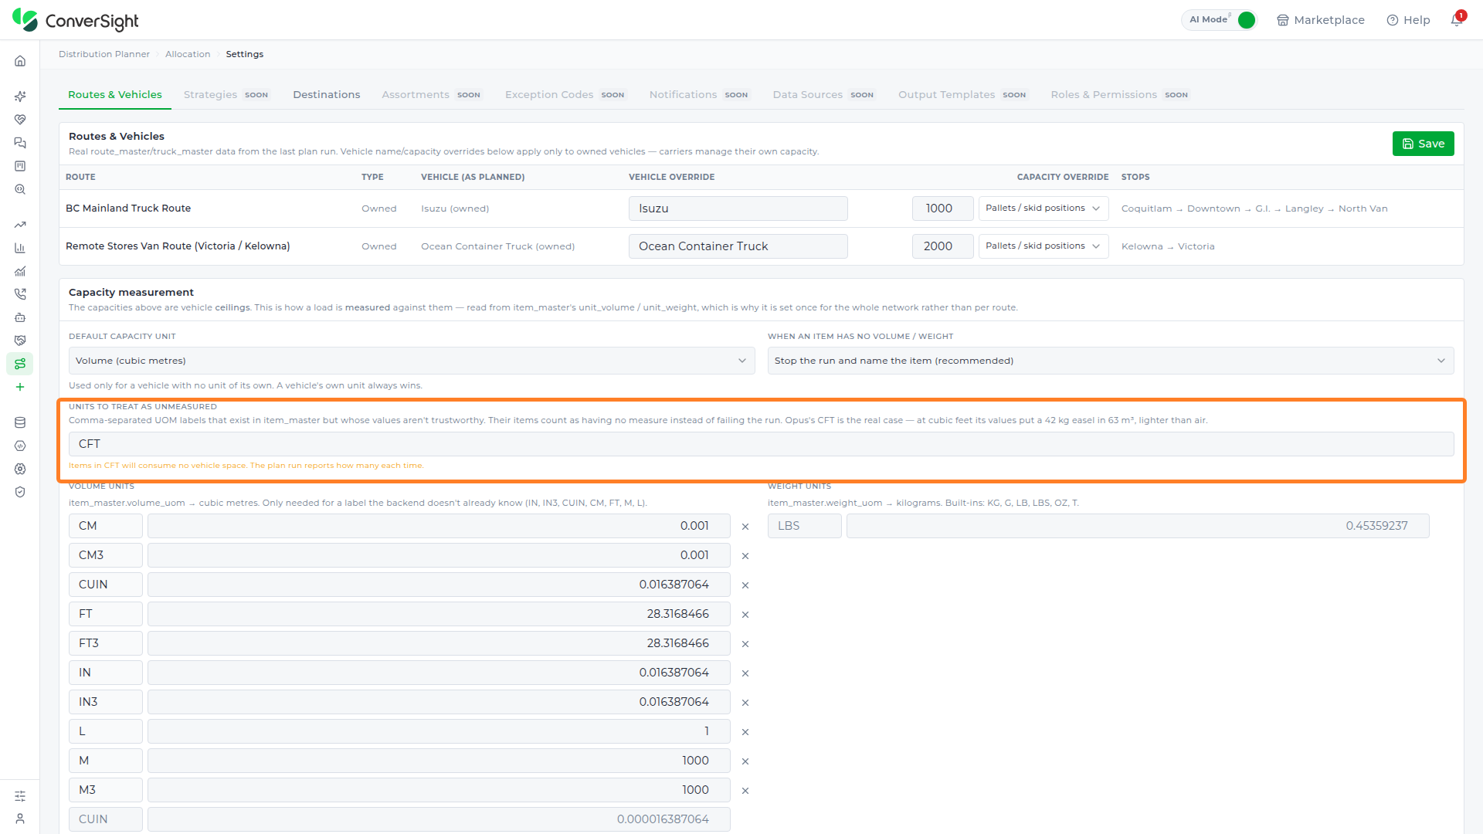Click the gear settings icon in sidebar
Image resolution: width=1483 pixels, height=834 pixels.
click(20, 469)
